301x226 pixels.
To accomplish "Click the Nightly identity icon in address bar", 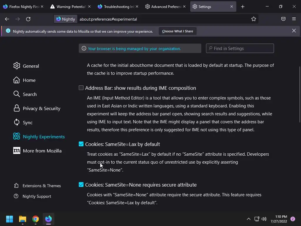I will 66,19.
